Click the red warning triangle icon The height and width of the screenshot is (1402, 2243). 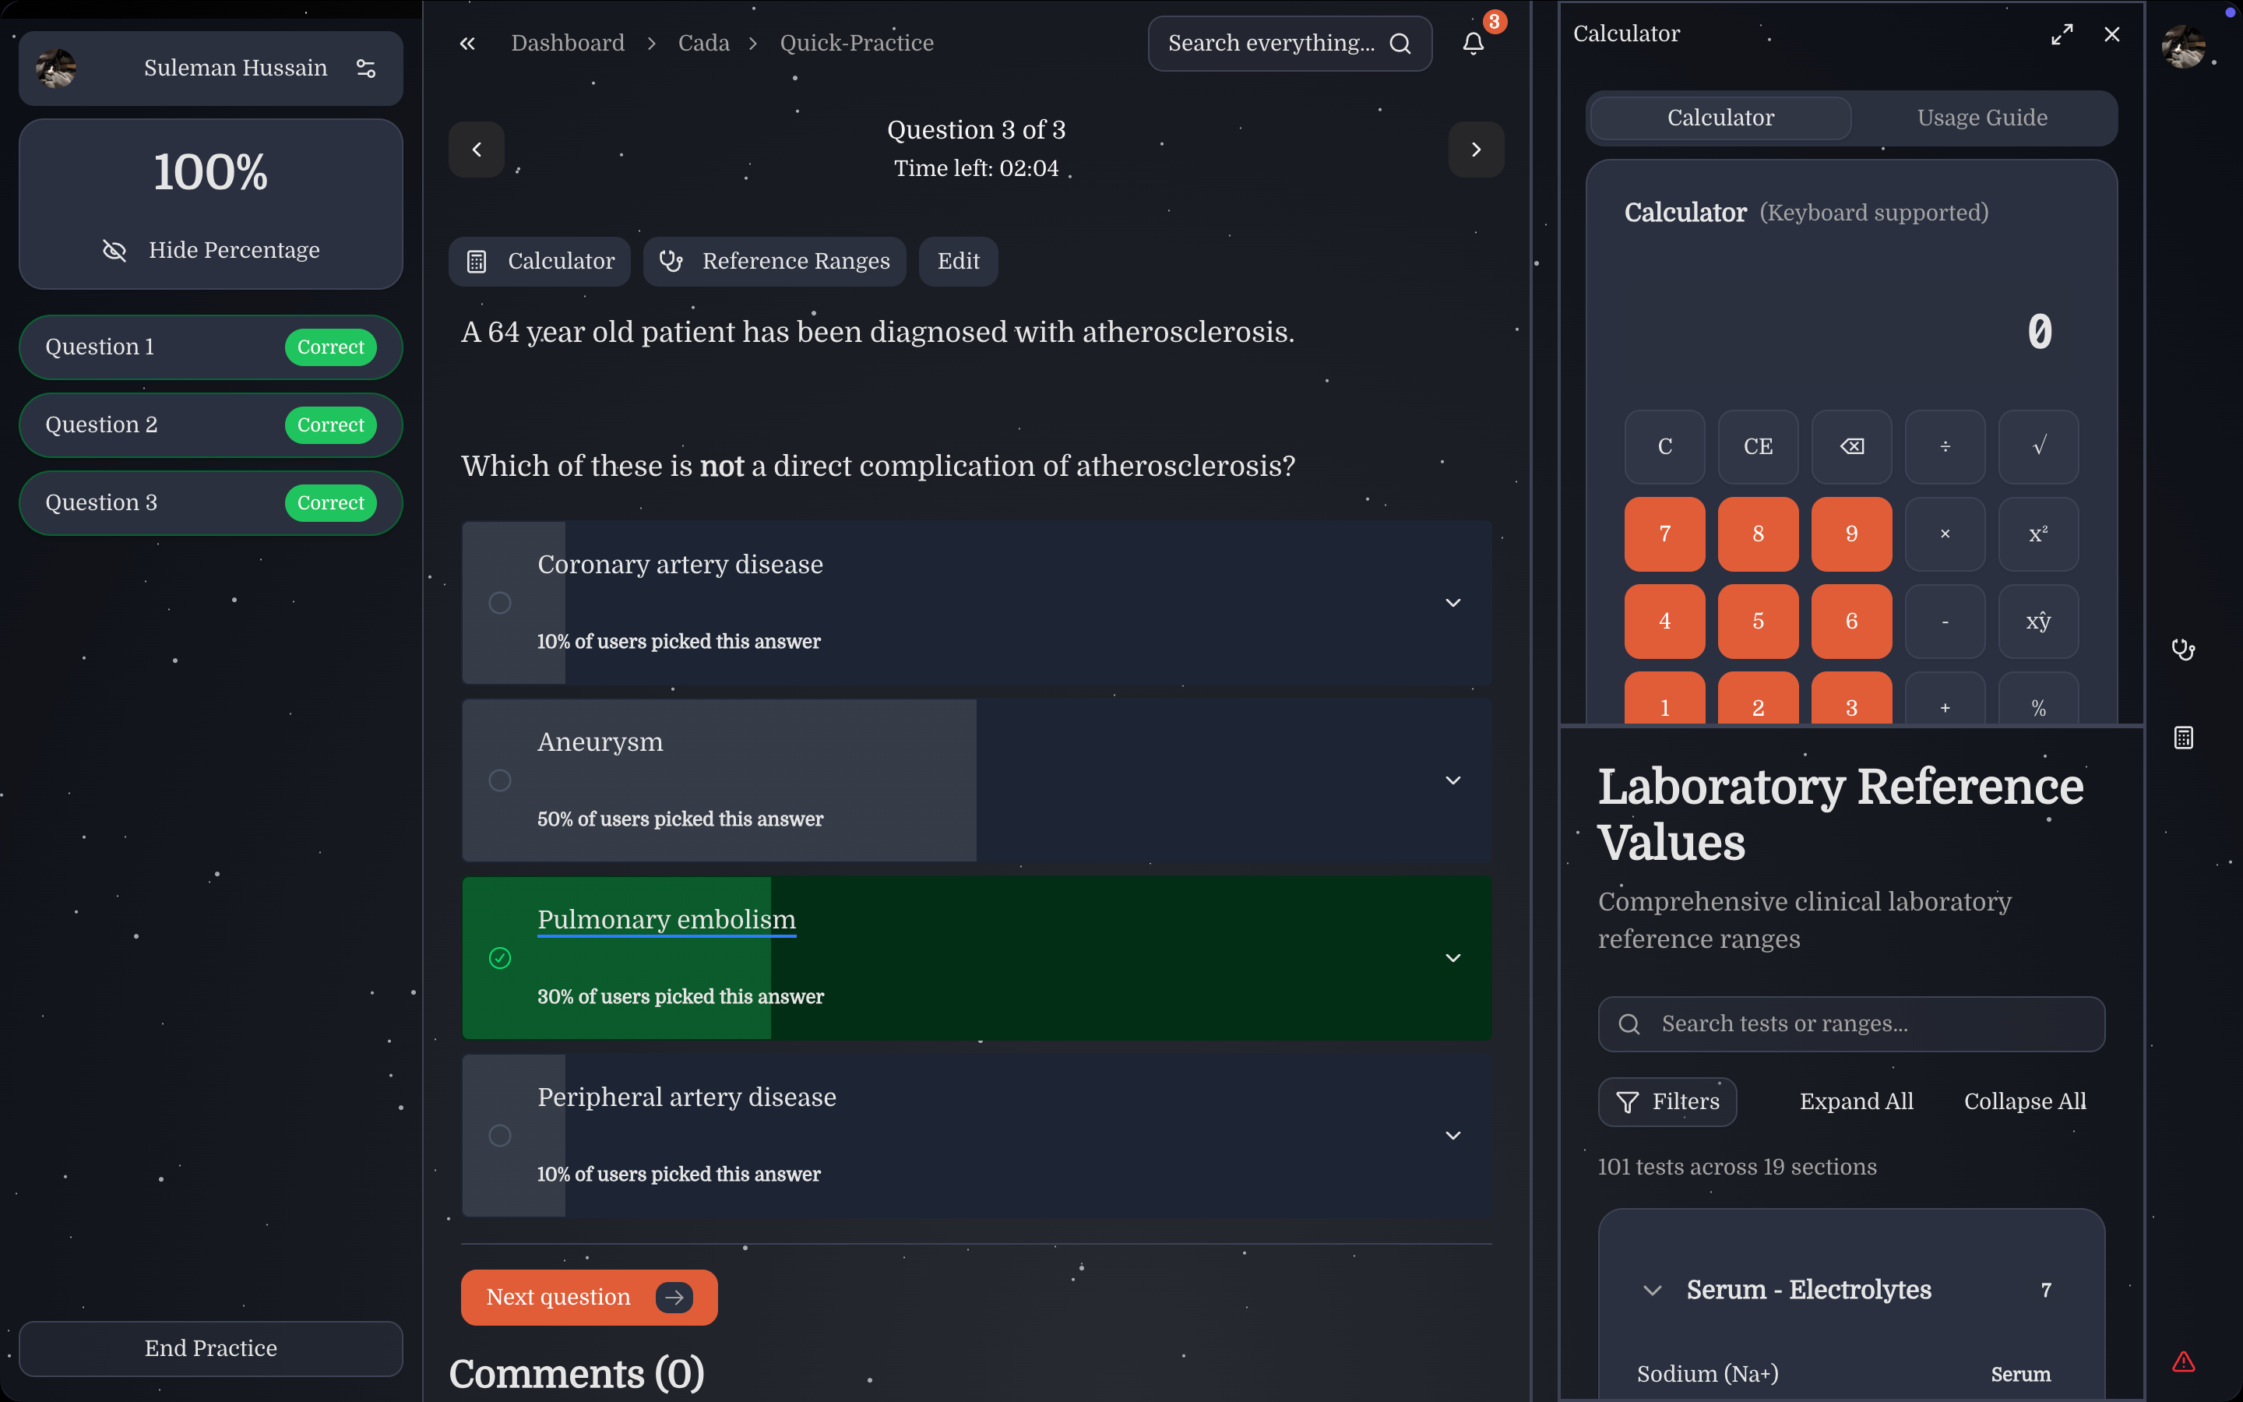pos(2183,1361)
